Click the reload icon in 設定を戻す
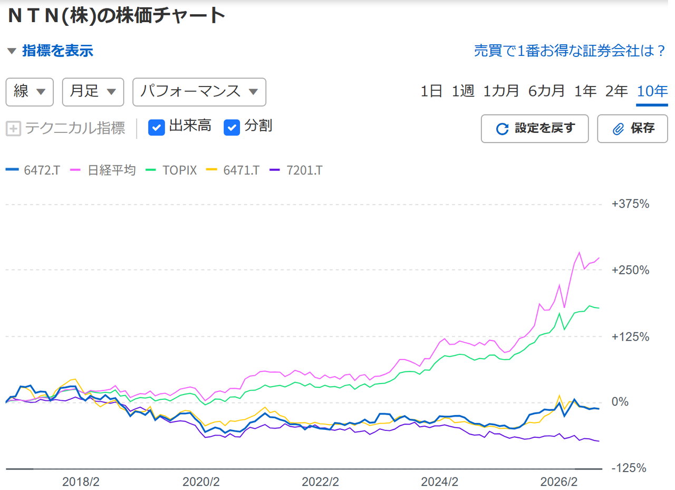 pyautogui.click(x=503, y=129)
